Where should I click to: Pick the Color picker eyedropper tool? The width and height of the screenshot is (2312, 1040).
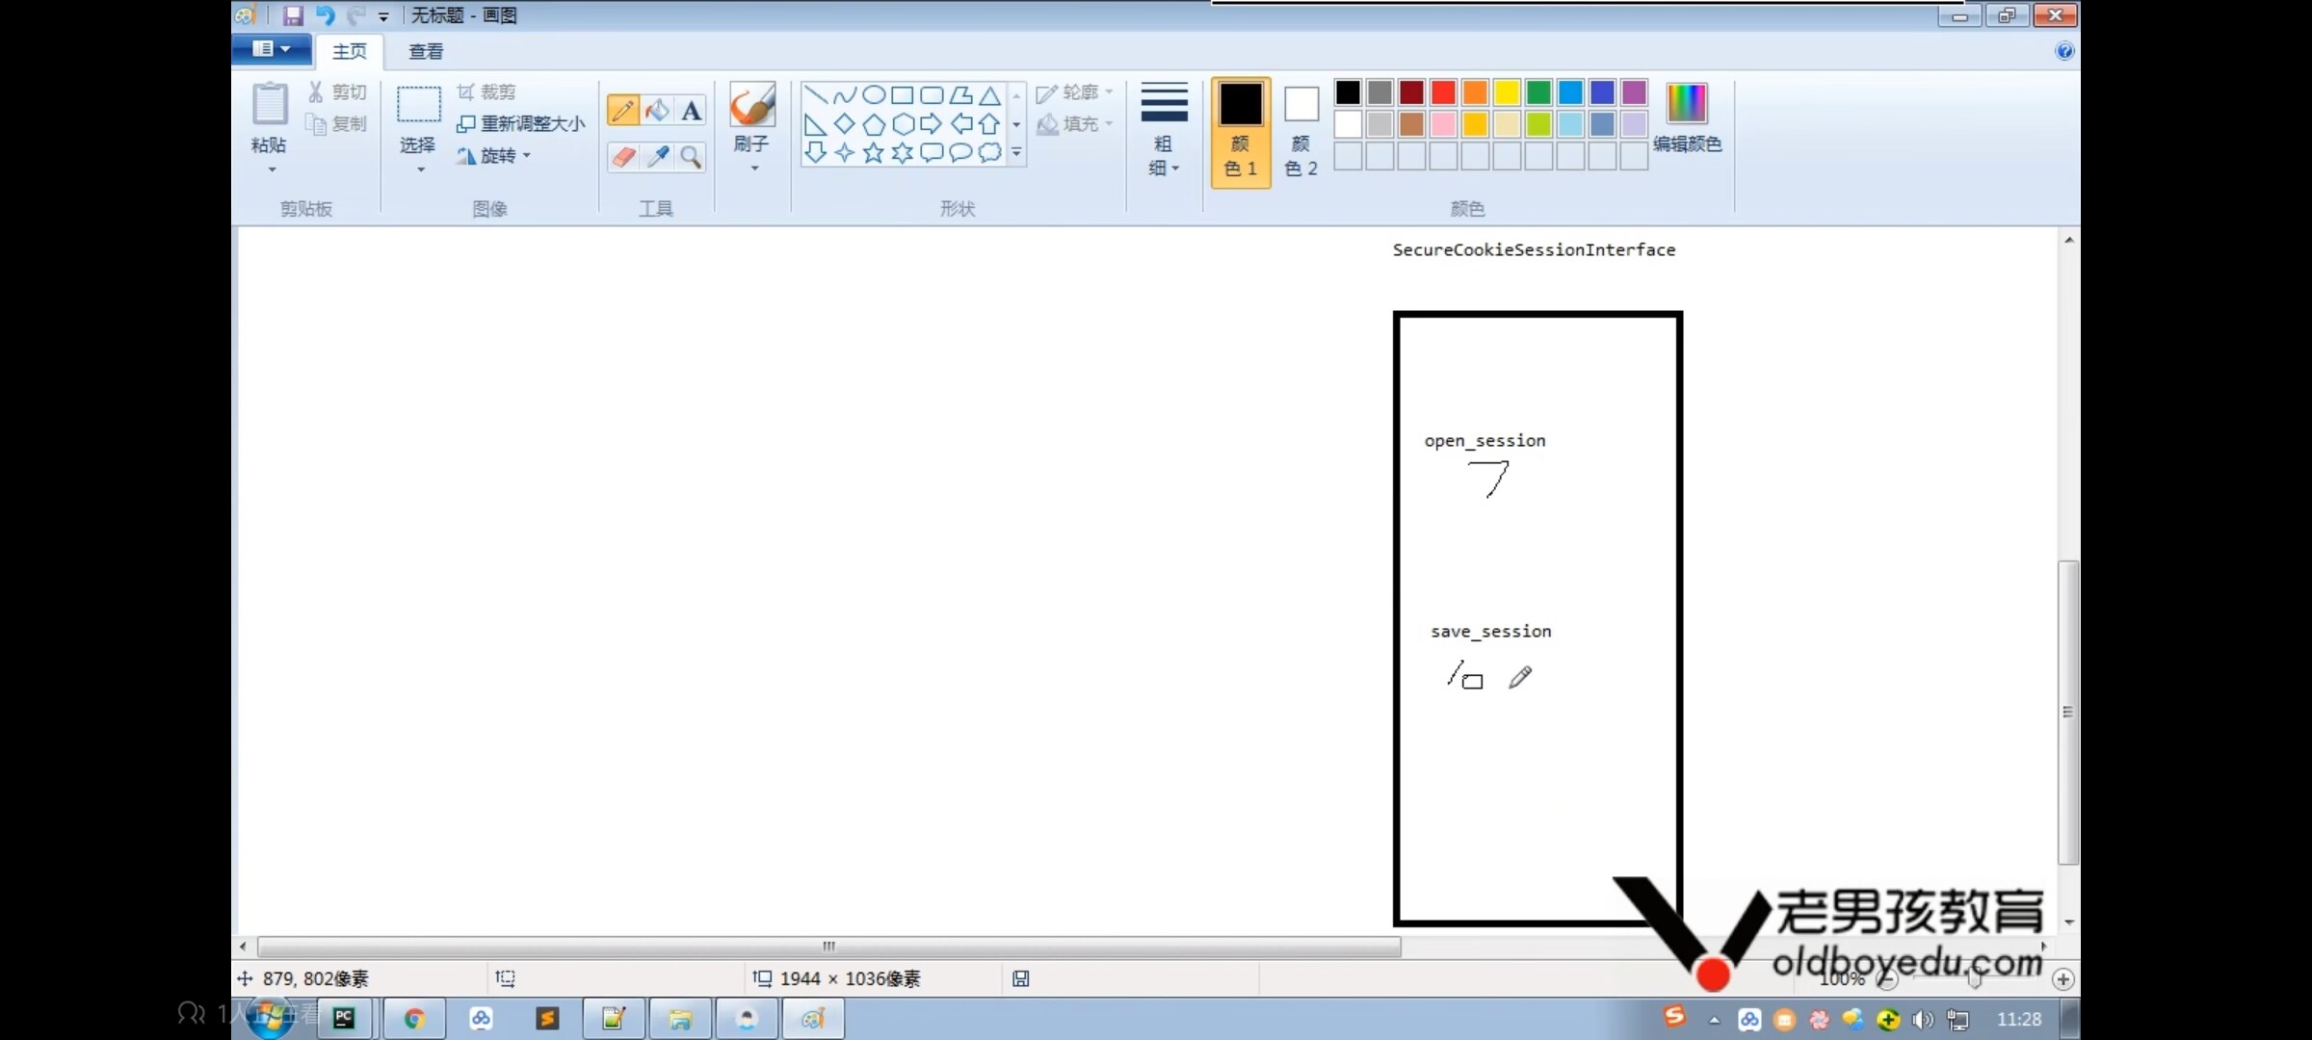[x=658, y=156]
